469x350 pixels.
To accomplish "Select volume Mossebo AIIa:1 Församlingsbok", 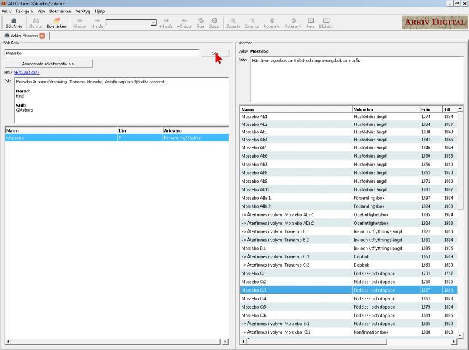I will 348,198.
